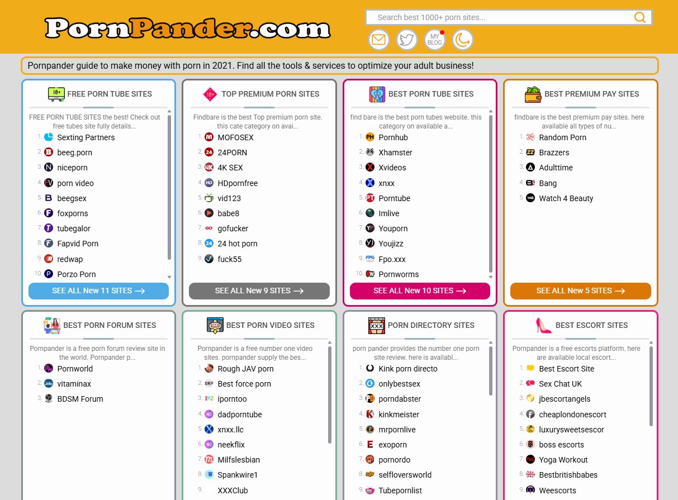
Task: Open the Twitter bird icon
Action: coord(406,40)
